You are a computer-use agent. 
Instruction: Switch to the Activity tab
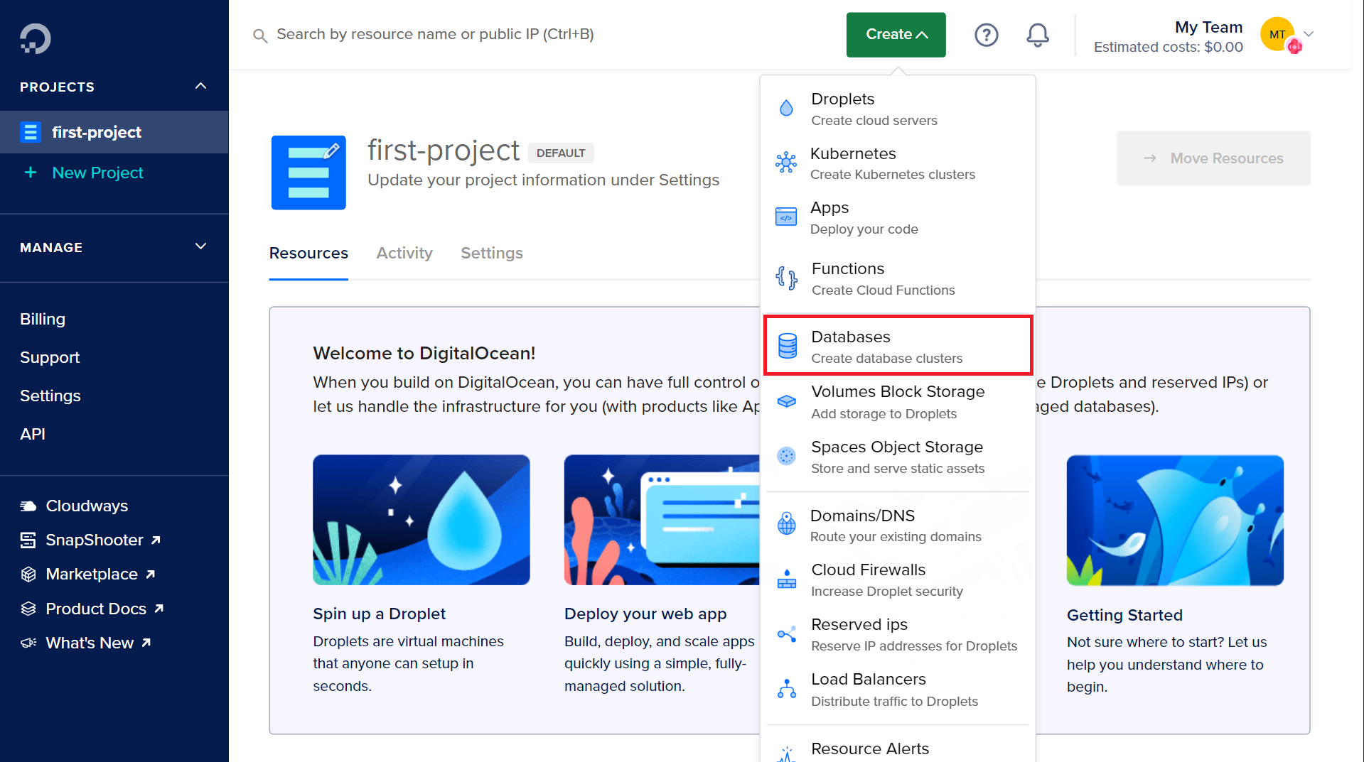point(404,253)
